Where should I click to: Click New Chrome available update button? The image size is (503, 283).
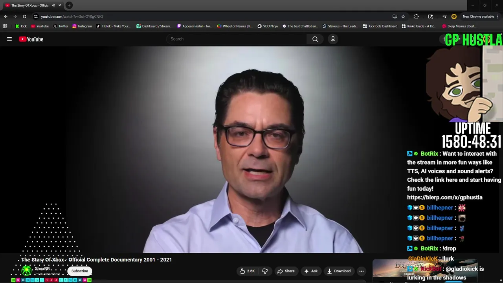478,17
